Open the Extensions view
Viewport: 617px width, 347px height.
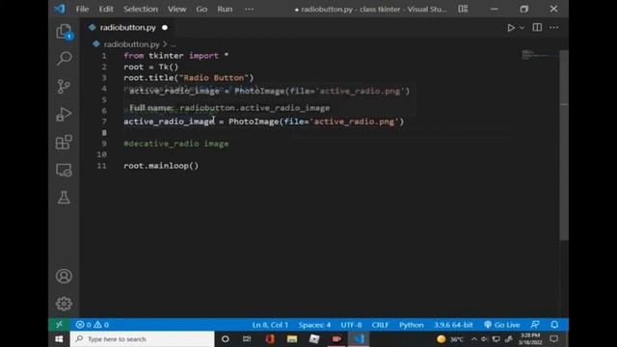point(64,142)
